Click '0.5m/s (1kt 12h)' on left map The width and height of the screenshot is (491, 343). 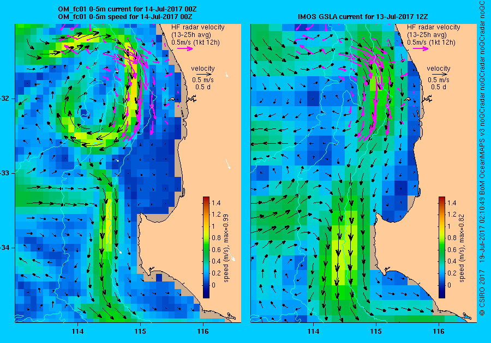[x=195, y=42]
